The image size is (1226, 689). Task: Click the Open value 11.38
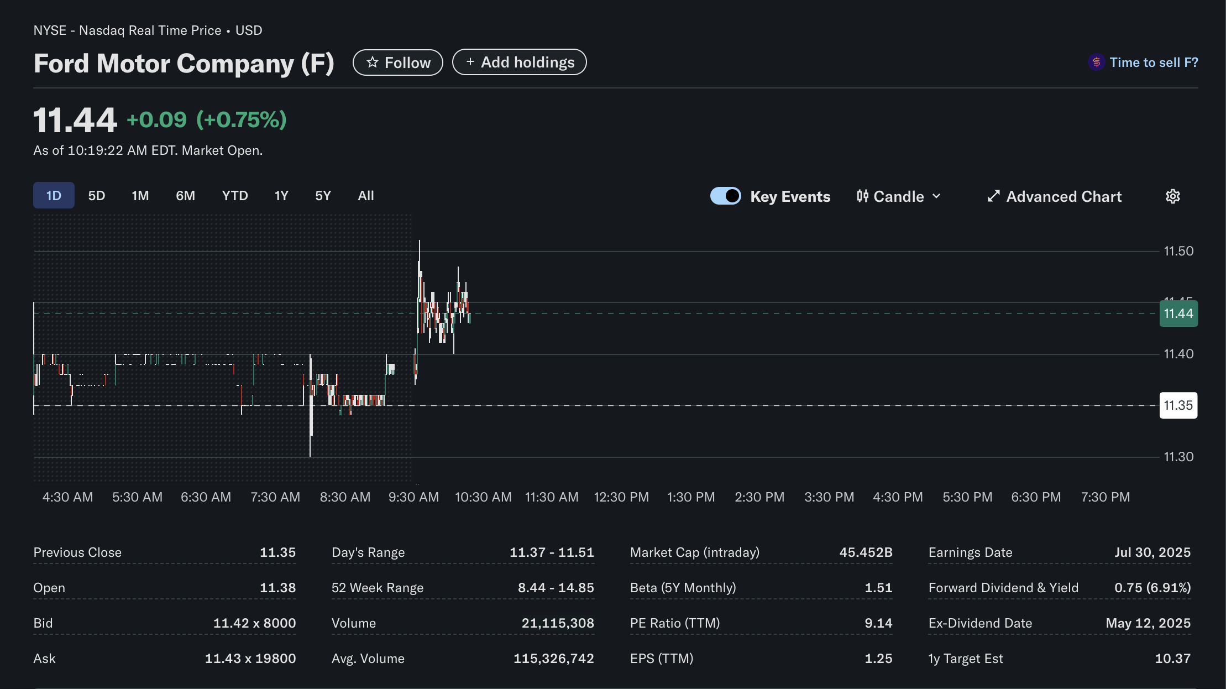(x=277, y=588)
